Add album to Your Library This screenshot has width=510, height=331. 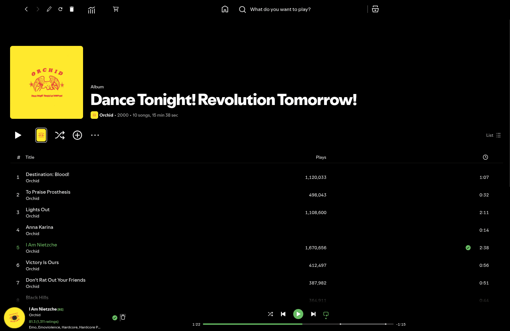(77, 135)
